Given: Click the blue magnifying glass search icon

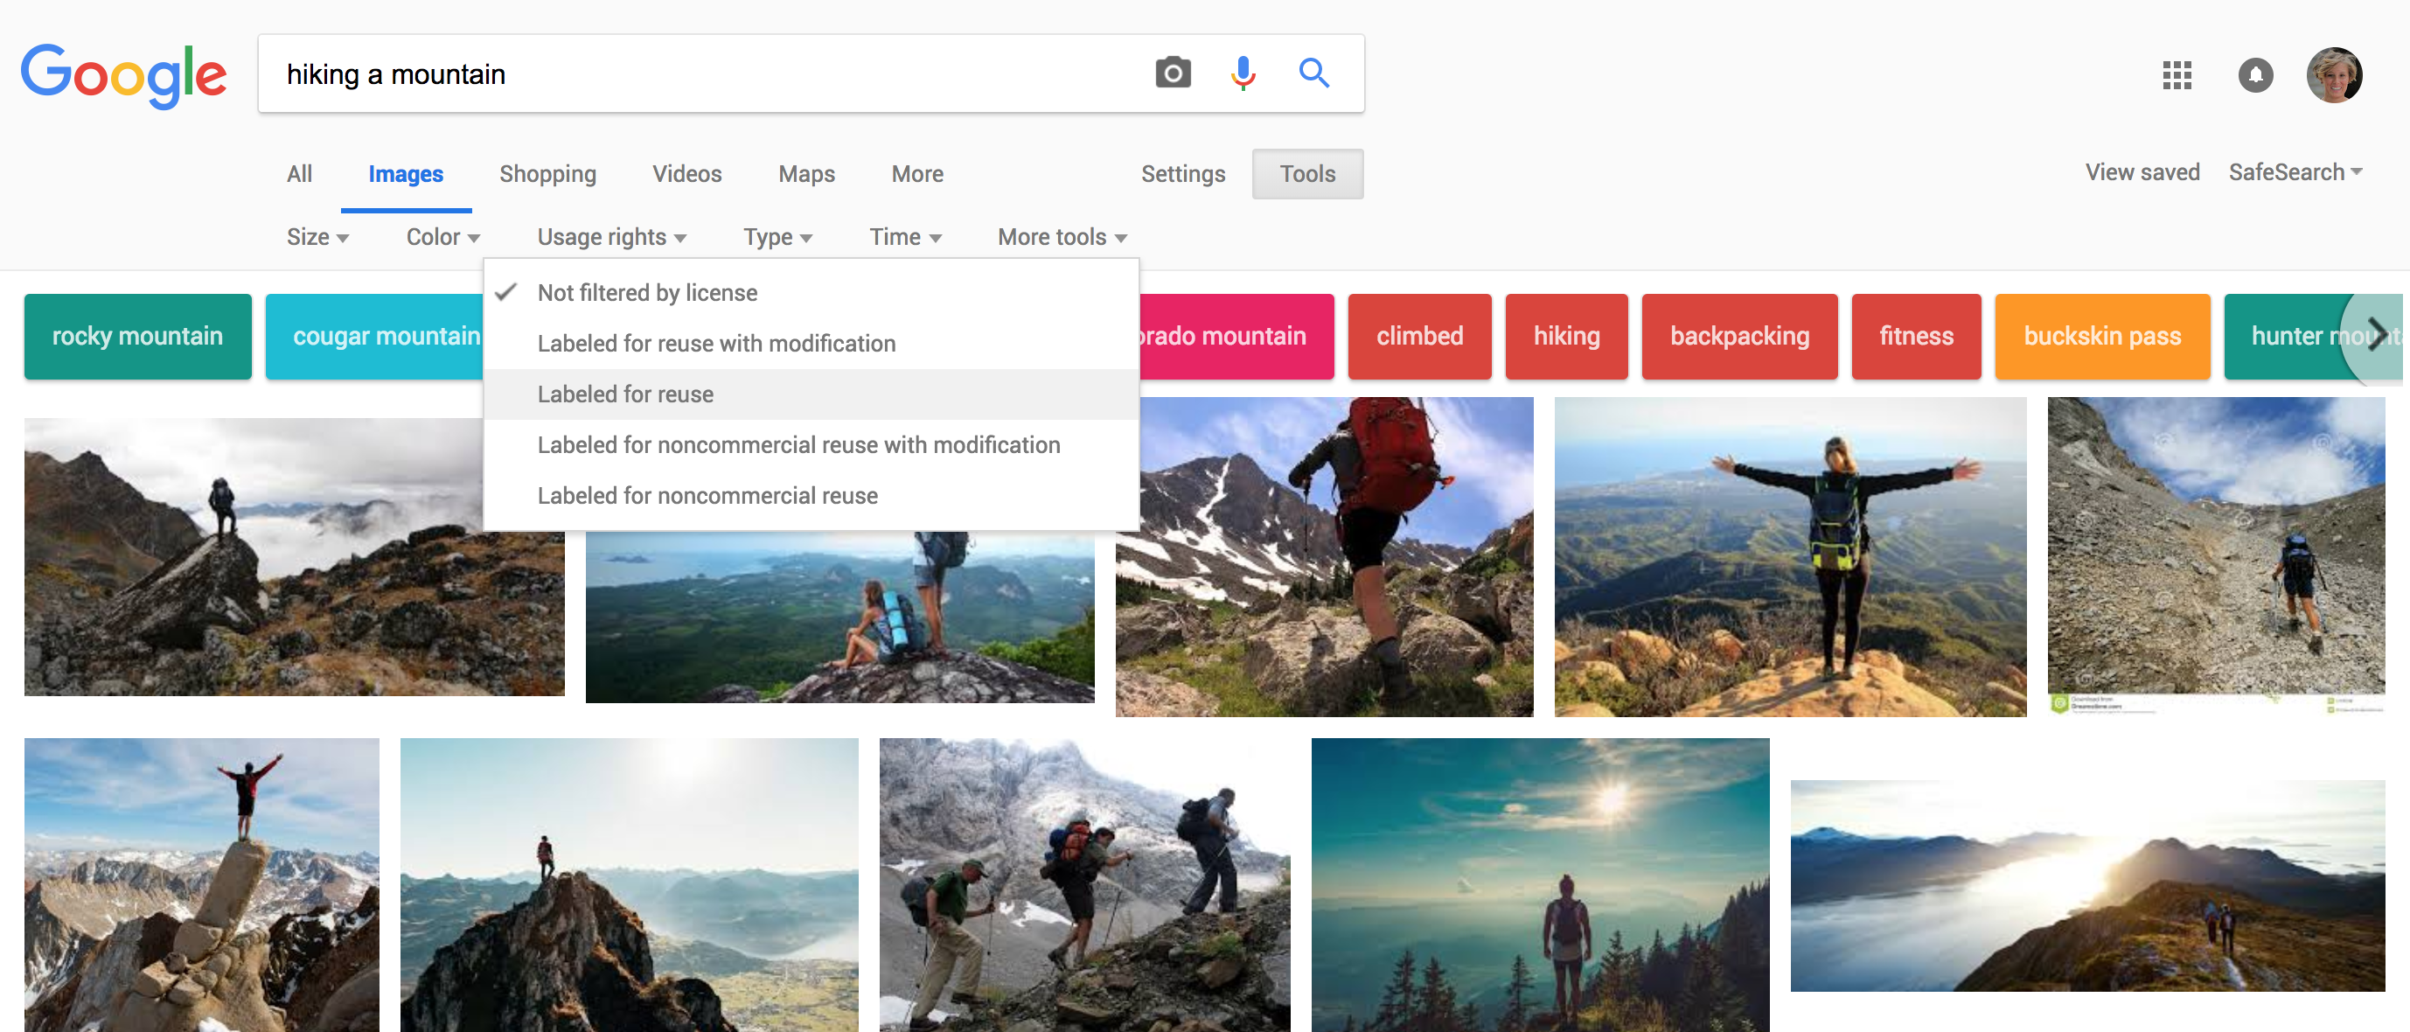Looking at the screenshot, I should pos(1313,73).
